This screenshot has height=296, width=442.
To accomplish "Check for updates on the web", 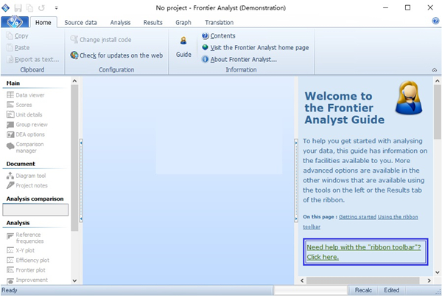I will 116,55.
